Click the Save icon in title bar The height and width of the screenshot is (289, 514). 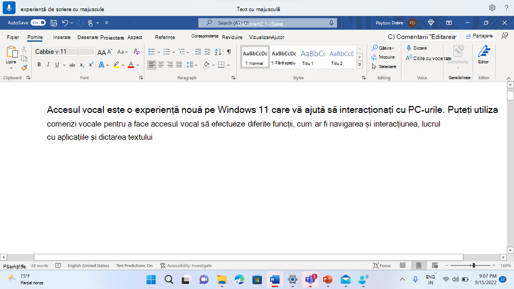coord(54,23)
